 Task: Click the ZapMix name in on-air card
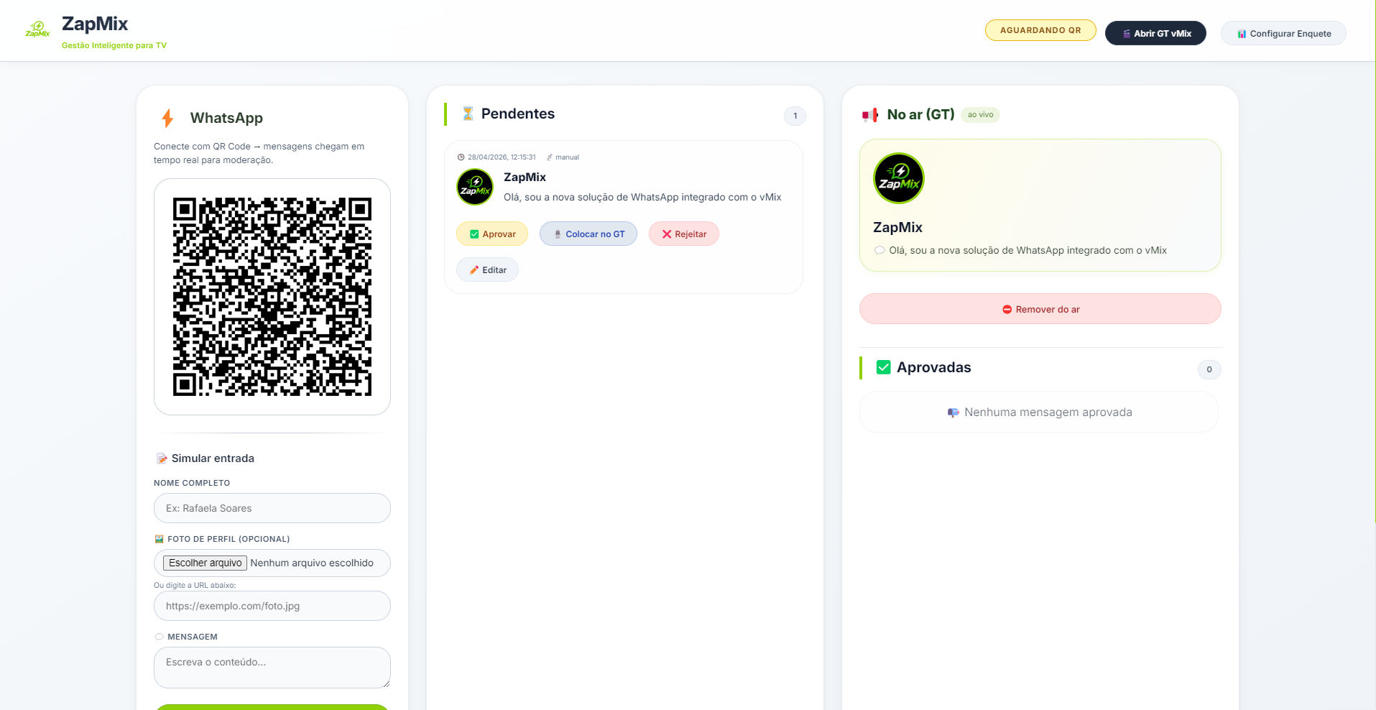[x=897, y=227]
